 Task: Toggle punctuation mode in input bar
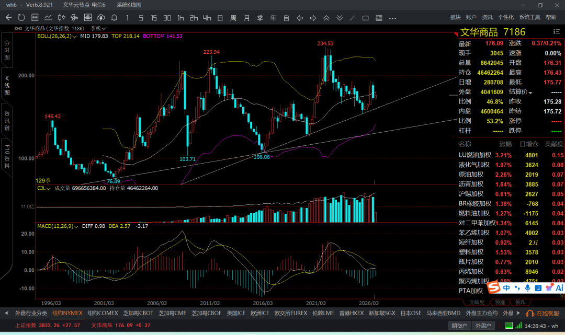[x=517, y=288]
